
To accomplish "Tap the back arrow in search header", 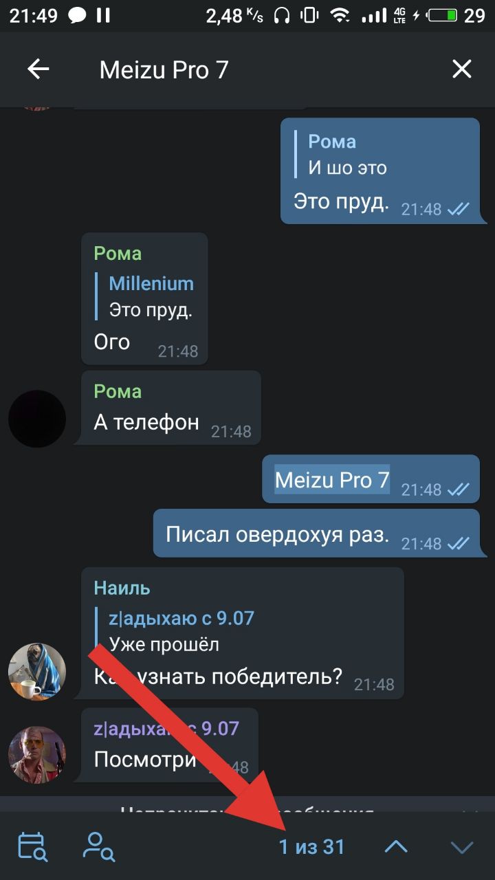I will pos(38,69).
